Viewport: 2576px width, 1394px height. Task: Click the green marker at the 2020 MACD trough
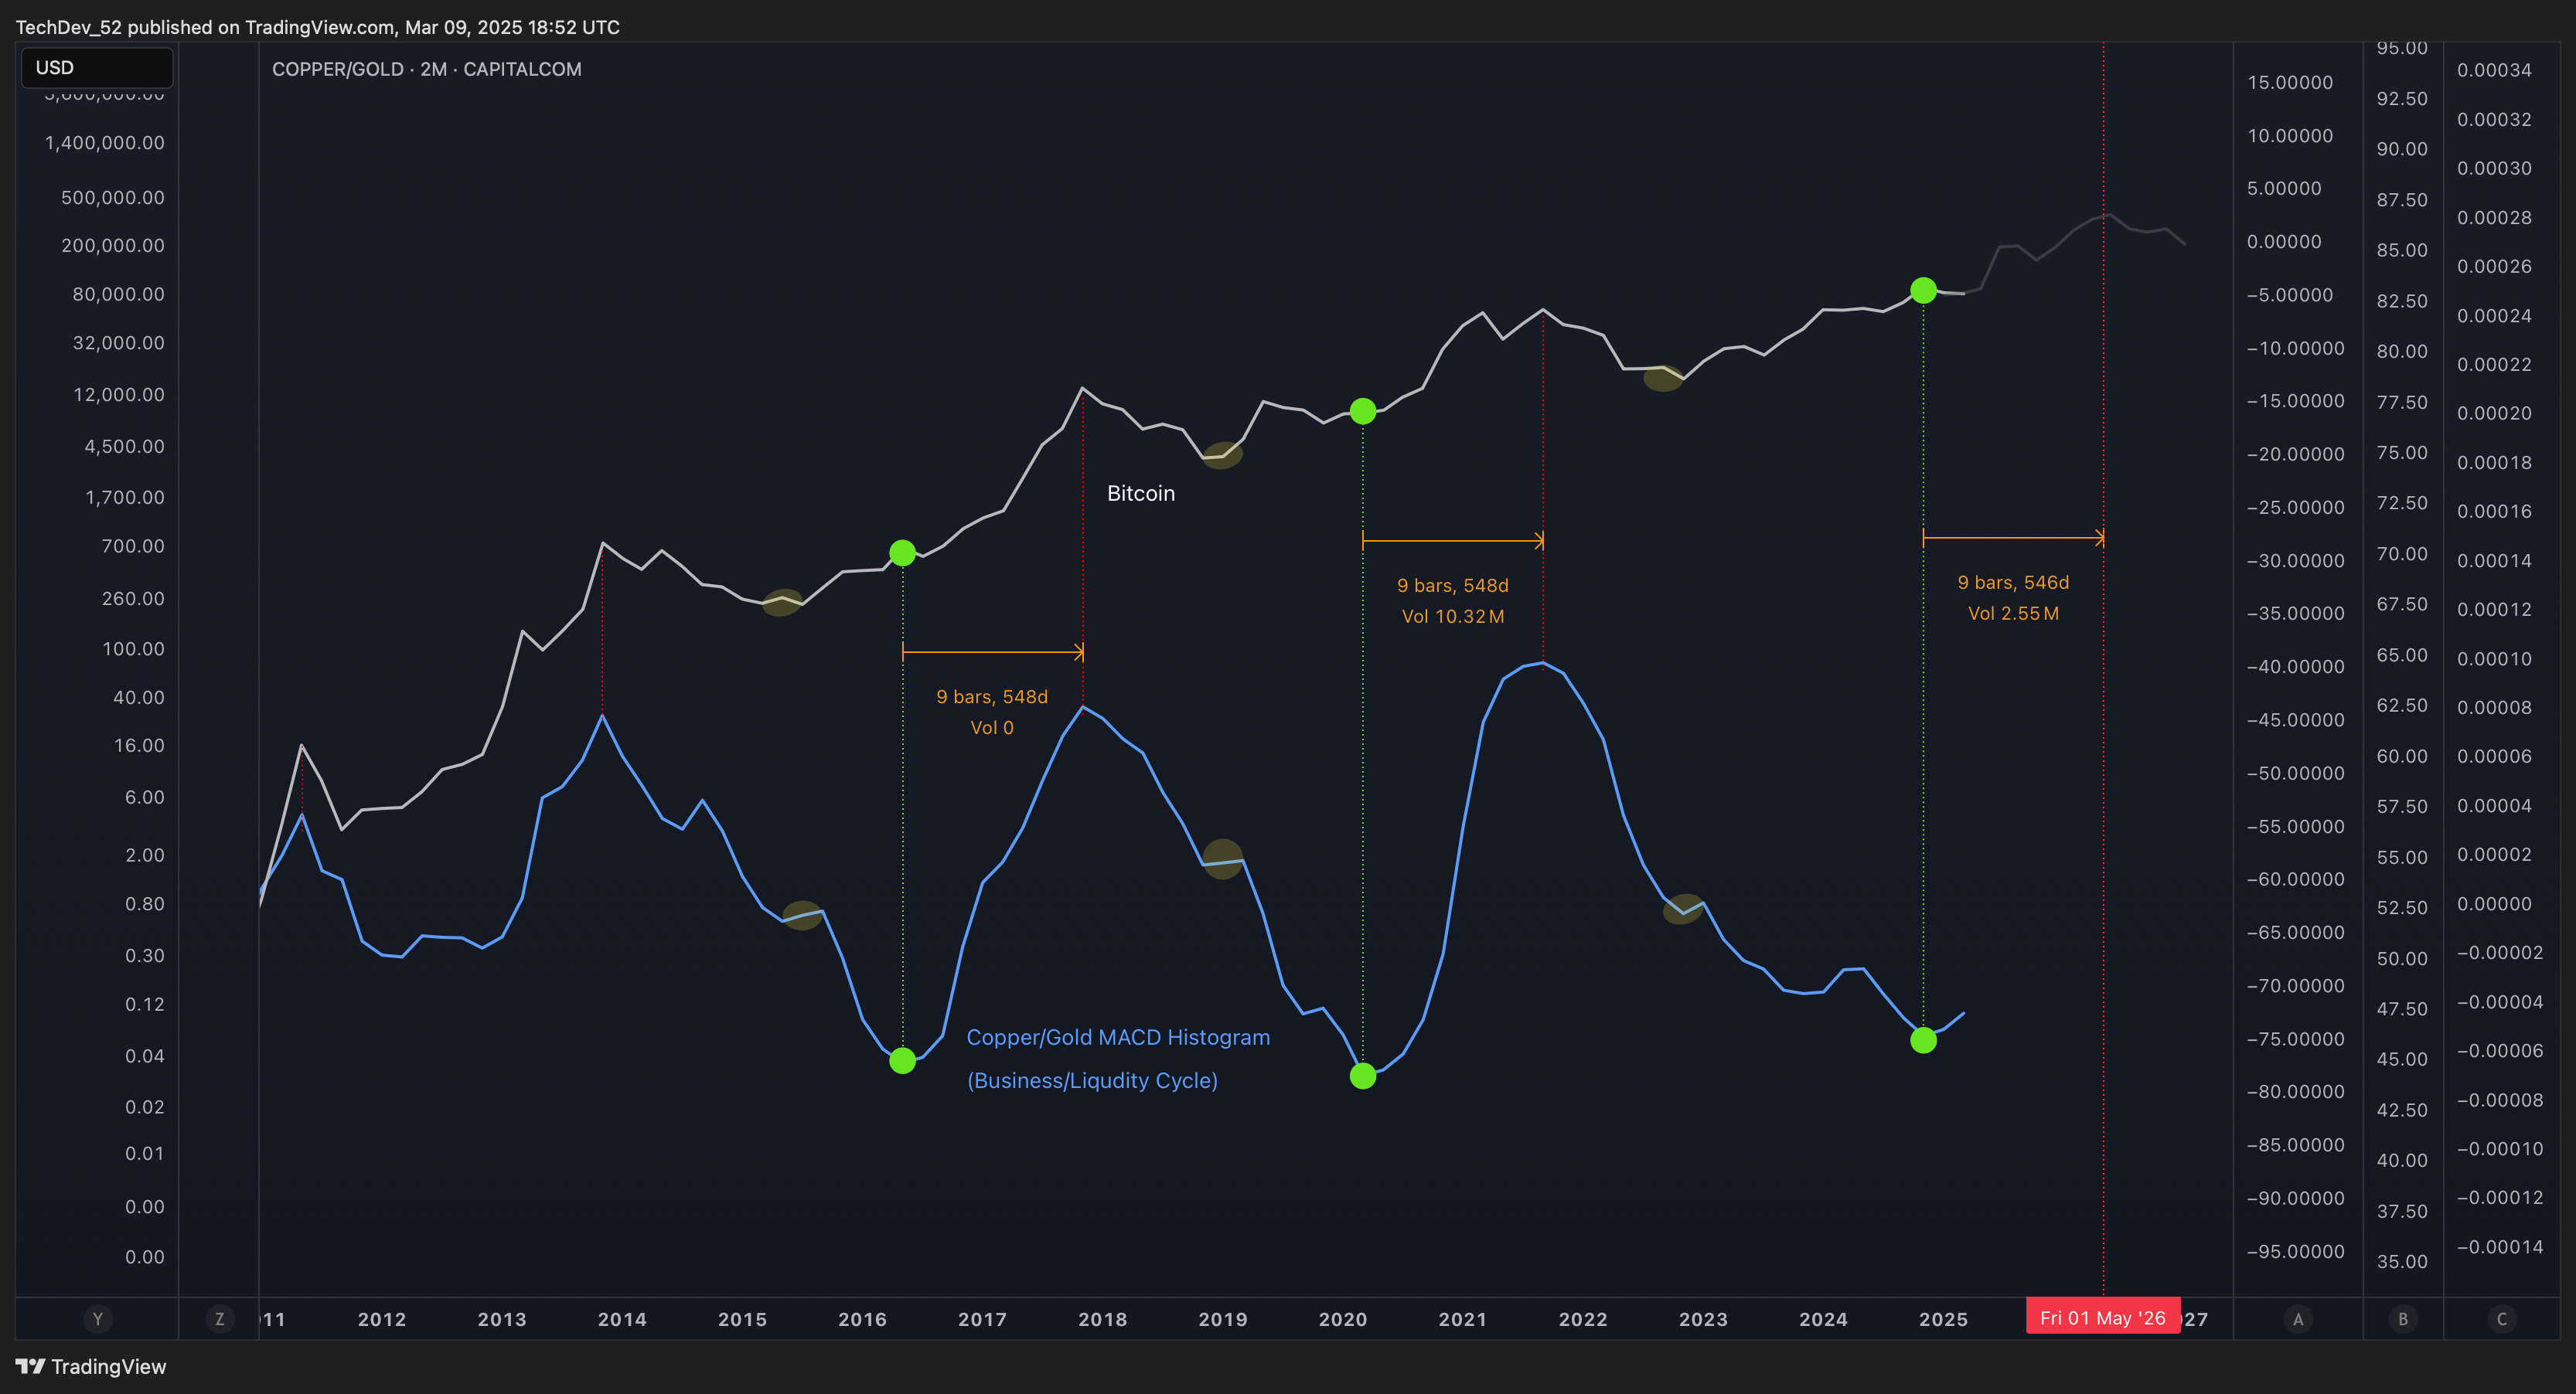coord(1363,1076)
